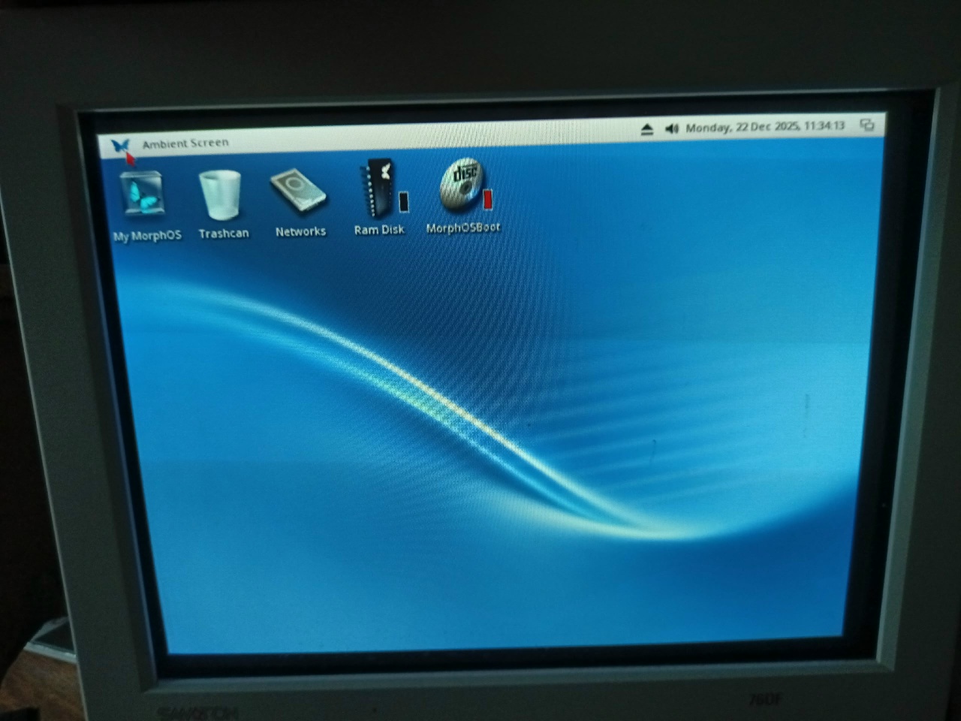Click the Ambient Screen title text

(x=185, y=143)
